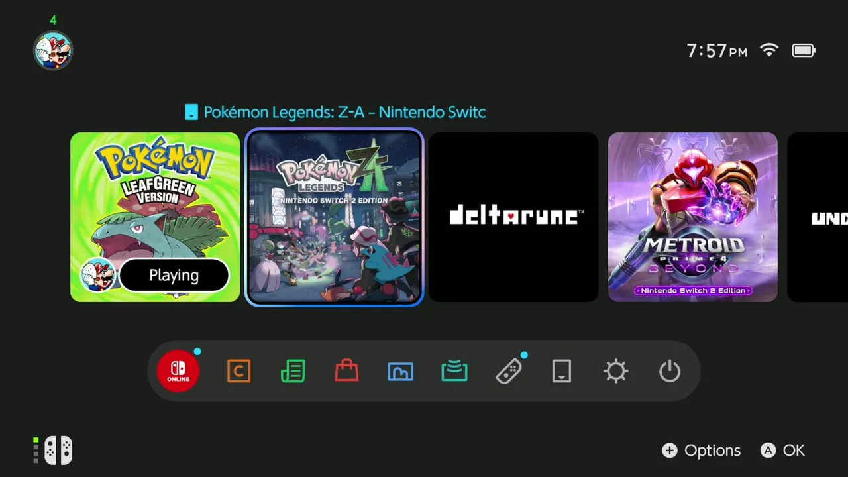
Task: Open Nintendo eShop shopping bag icon
Action: [x=346, y=371]
